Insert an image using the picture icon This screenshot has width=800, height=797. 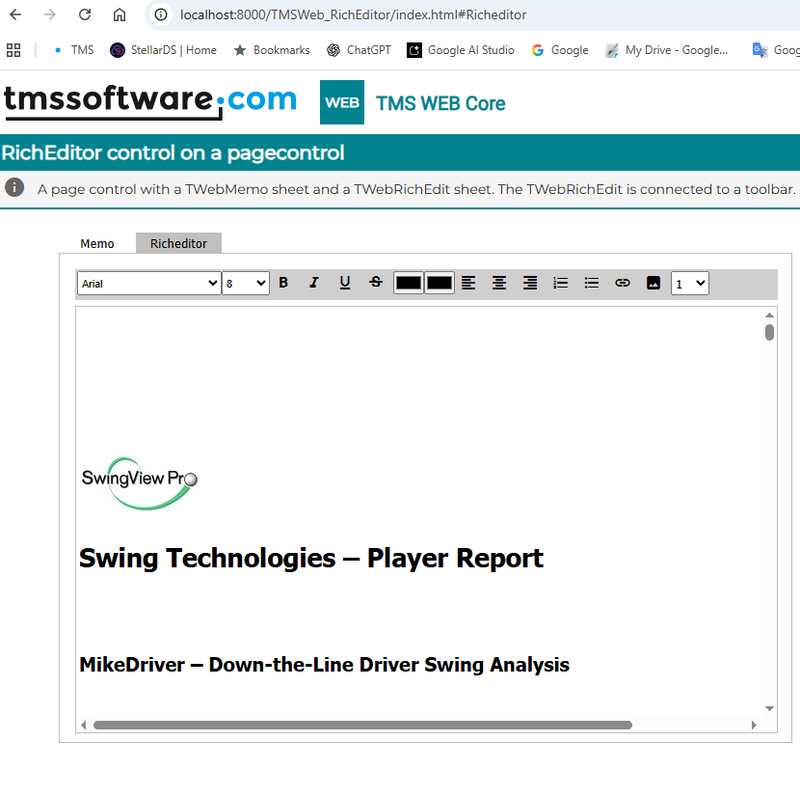point(653,283)
